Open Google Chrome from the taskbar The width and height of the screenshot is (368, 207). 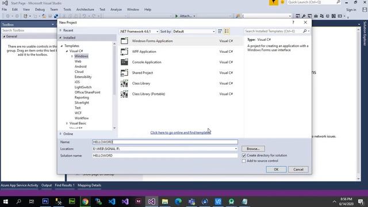pos(85,201)
